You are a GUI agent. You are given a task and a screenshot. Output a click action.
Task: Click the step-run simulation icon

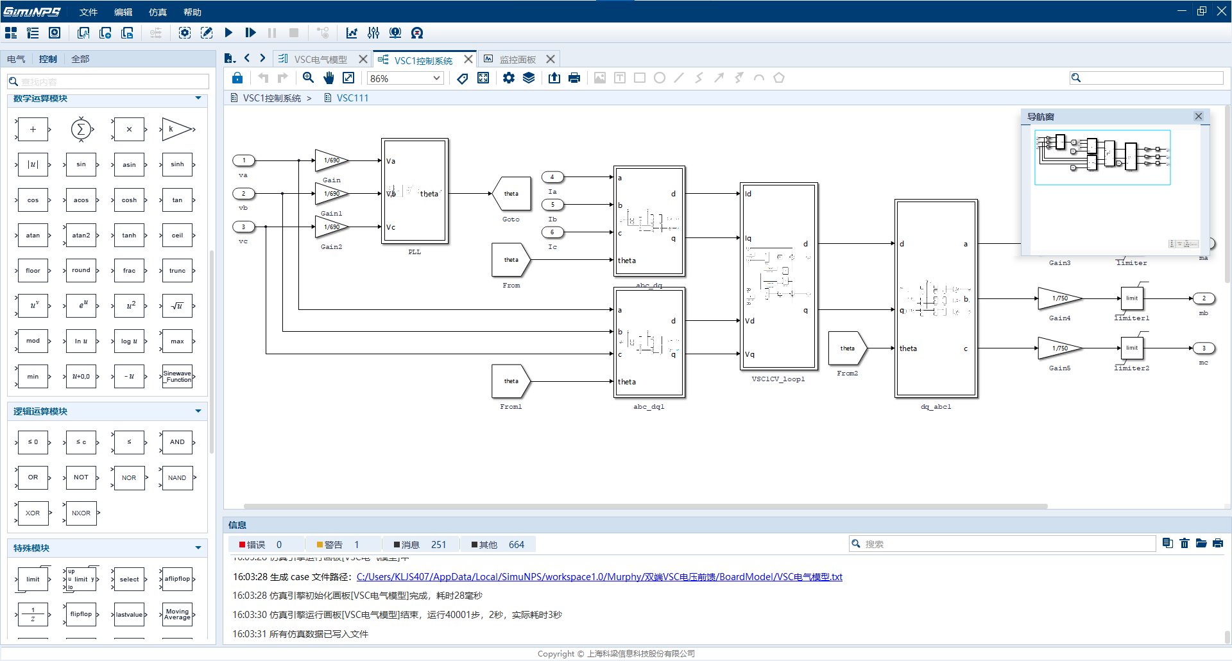[250, 33]
